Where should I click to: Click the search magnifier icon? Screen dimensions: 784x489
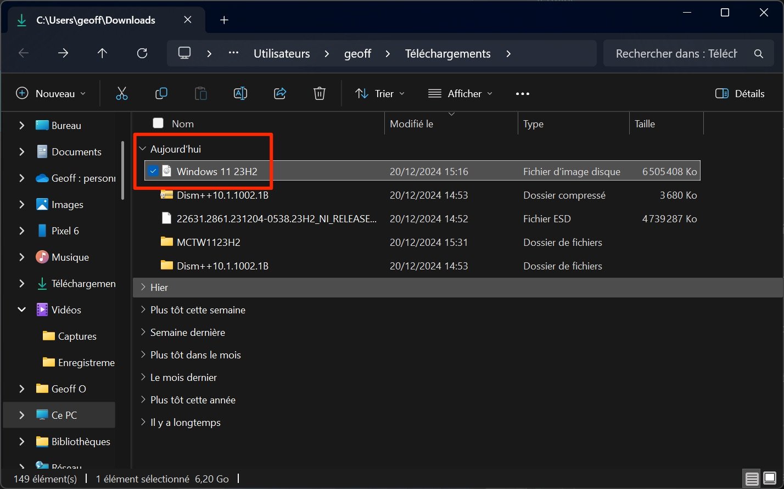[759, 54]
